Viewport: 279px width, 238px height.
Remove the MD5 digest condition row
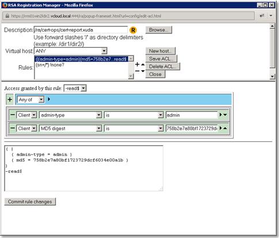point(13,128)
